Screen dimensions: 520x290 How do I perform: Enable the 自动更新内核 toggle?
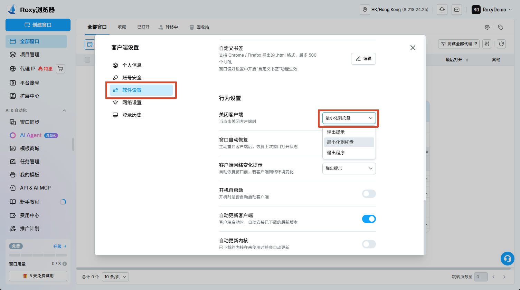[369, 244]
